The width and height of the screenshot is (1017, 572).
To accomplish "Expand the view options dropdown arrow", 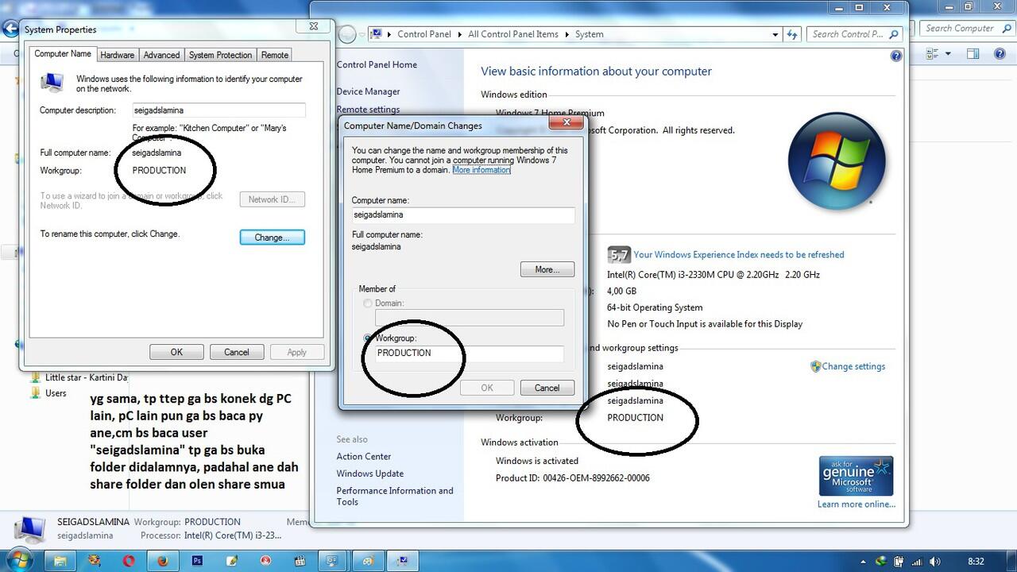I will pos(948,54).
